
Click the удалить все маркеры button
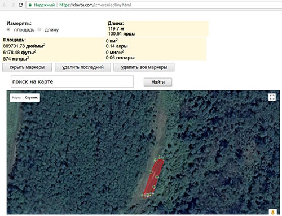pos(144,67)
